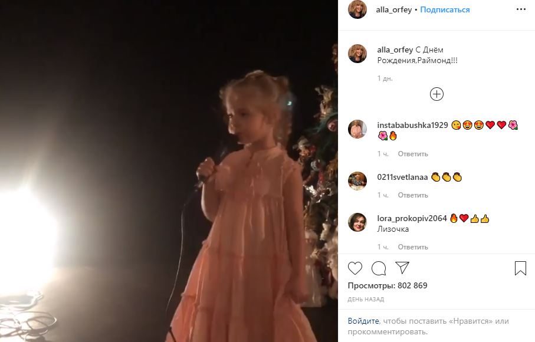This screenshot has width=535, height=342.
Task: Open the lora_prokopiv2064 username link
Action: click(x=412, y=219)
